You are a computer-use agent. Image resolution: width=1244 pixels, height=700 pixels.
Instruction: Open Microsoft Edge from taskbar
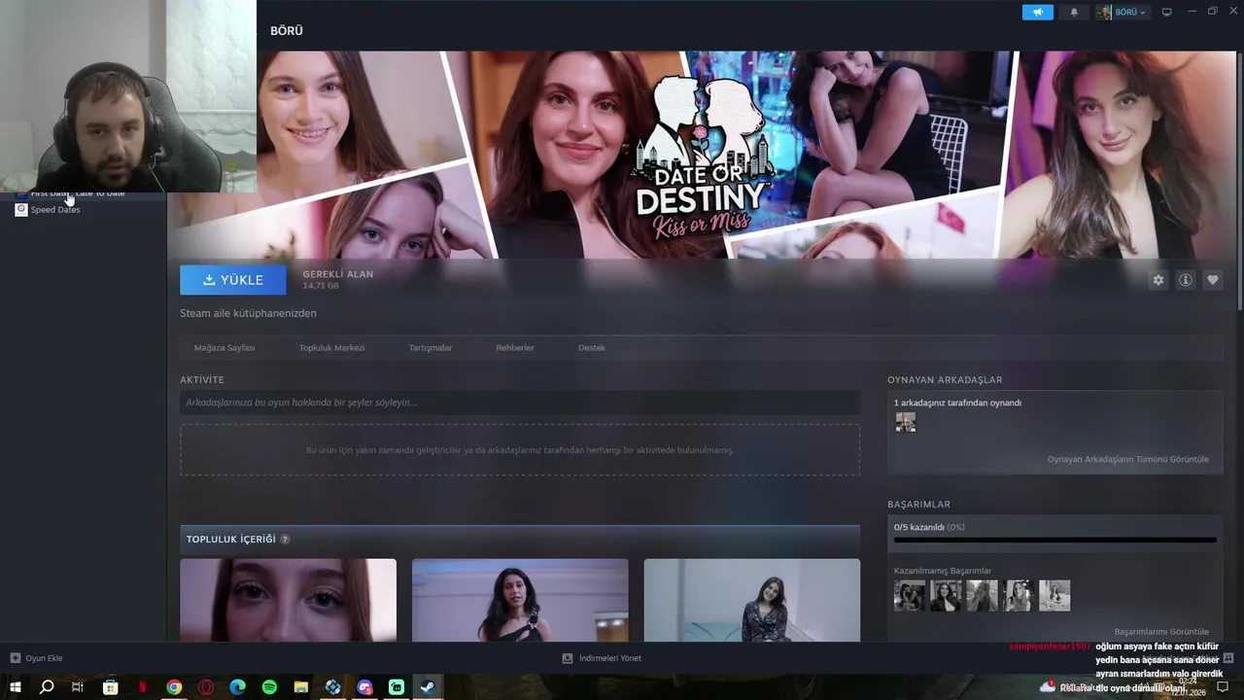(237, 687)
